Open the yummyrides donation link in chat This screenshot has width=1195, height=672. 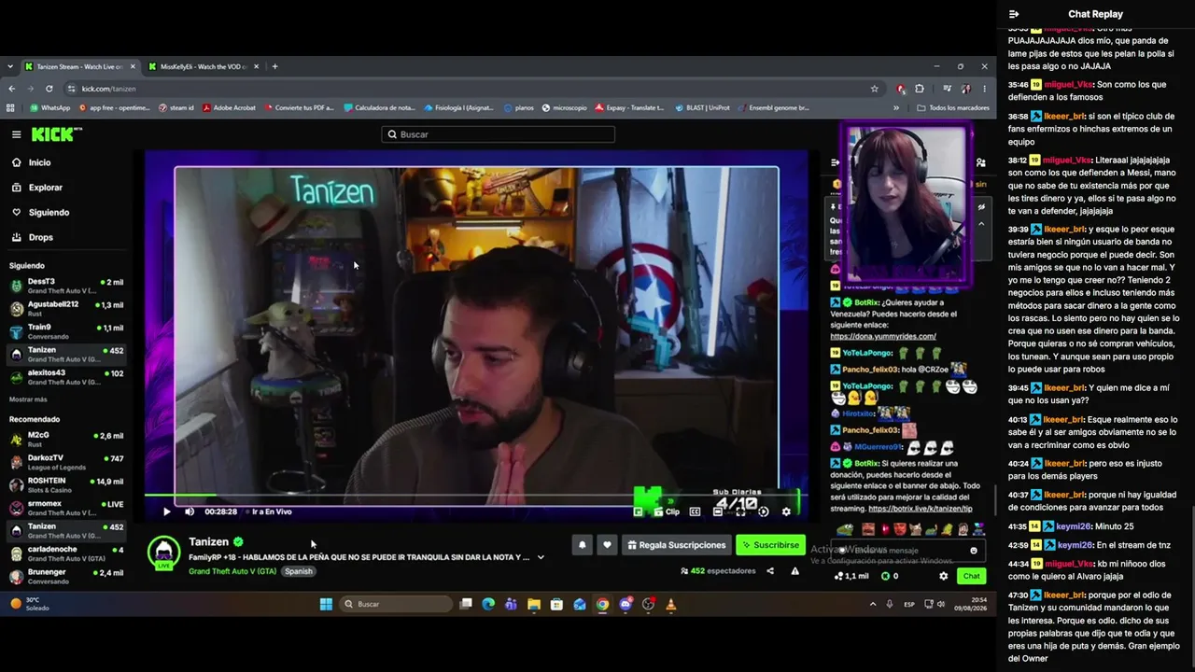pyautogui.click(x=883, y=336)
